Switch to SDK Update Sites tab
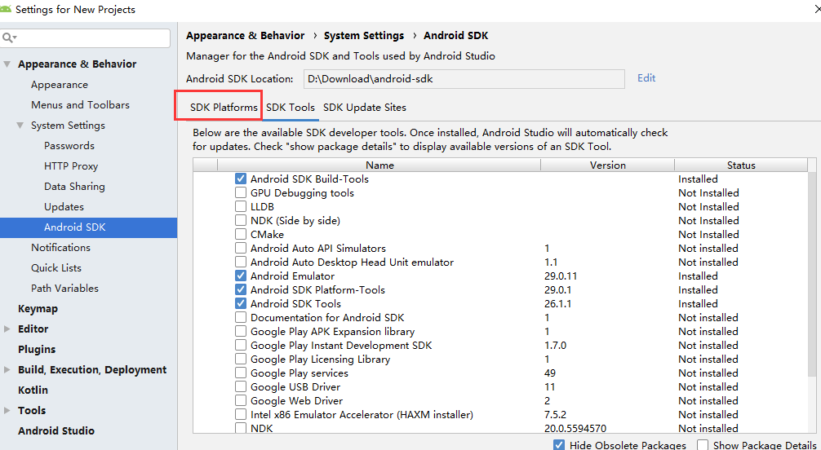The width and height of the screenshot is (821, 450). point(365,108)
